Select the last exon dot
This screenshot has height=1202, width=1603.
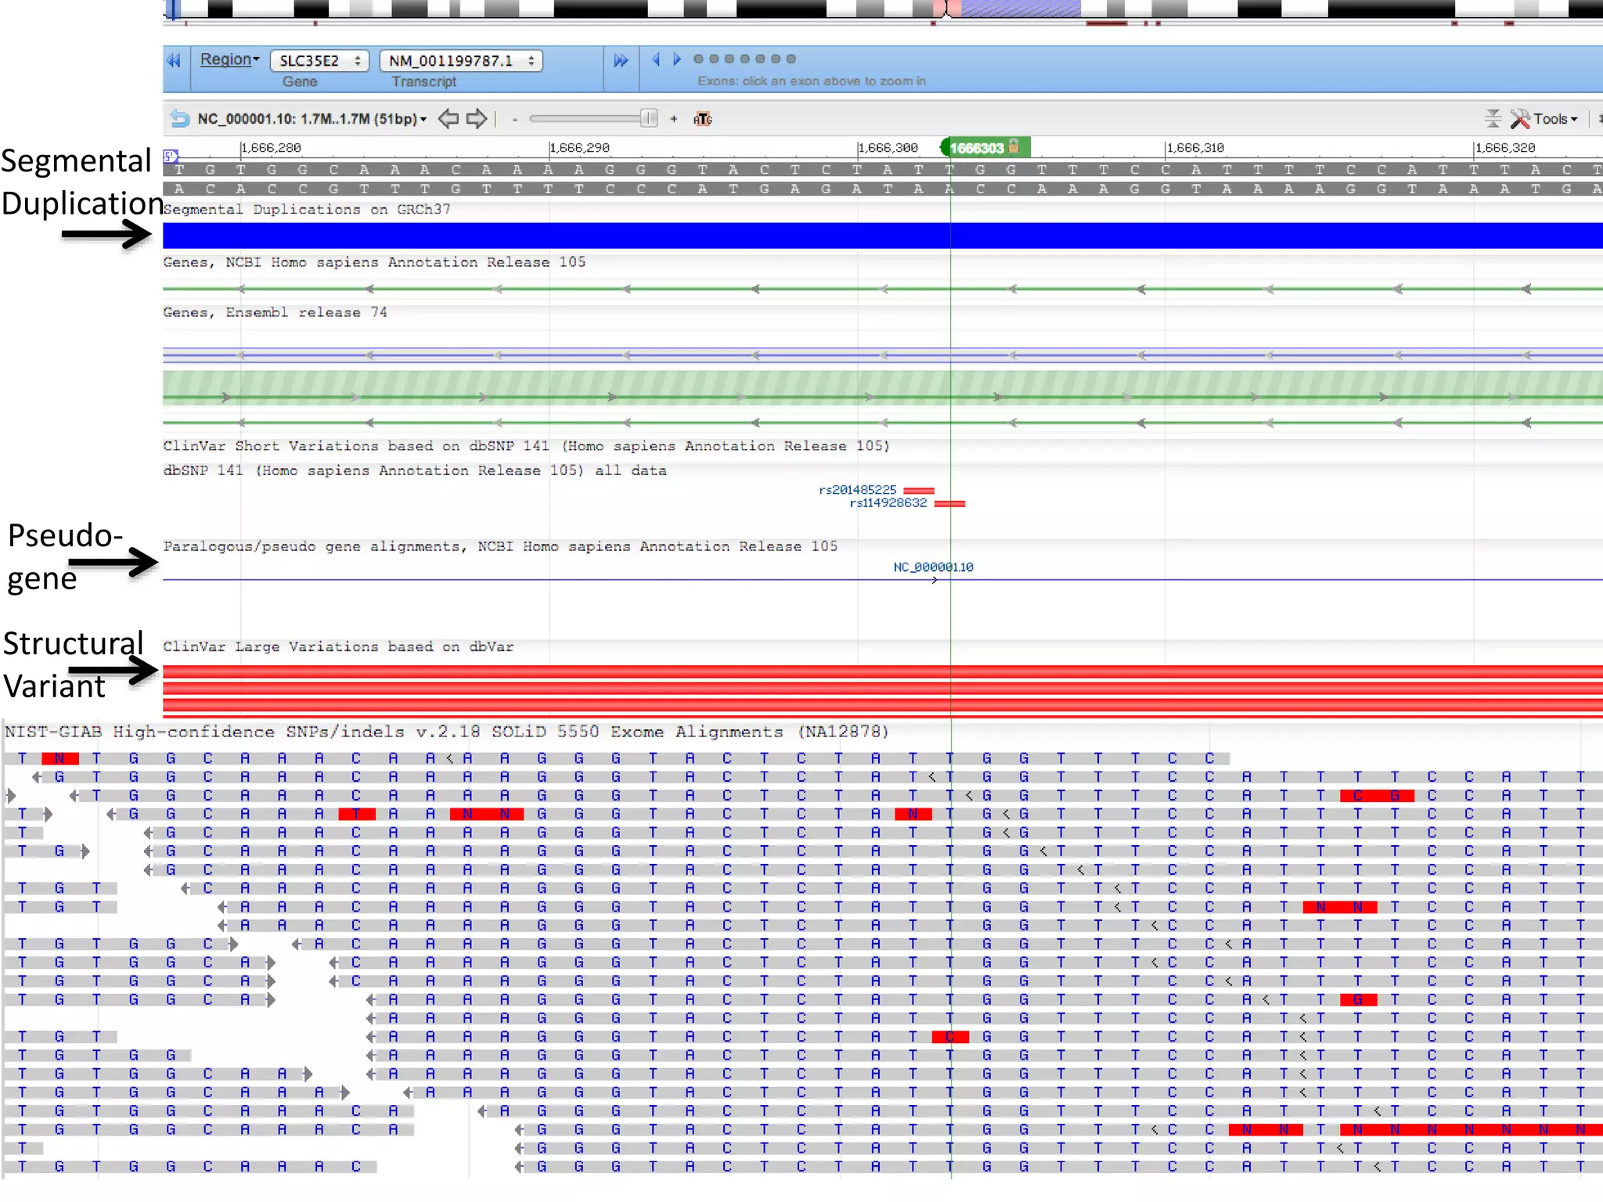point(791,59)
